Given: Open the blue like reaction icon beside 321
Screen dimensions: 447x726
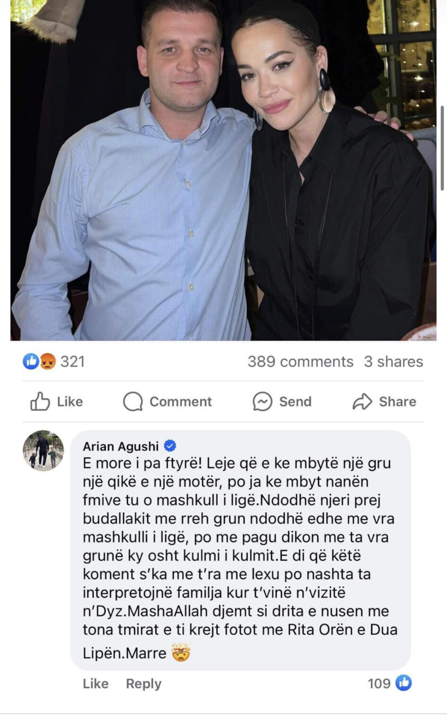Looking at the screenshot, I should [31, 362].
